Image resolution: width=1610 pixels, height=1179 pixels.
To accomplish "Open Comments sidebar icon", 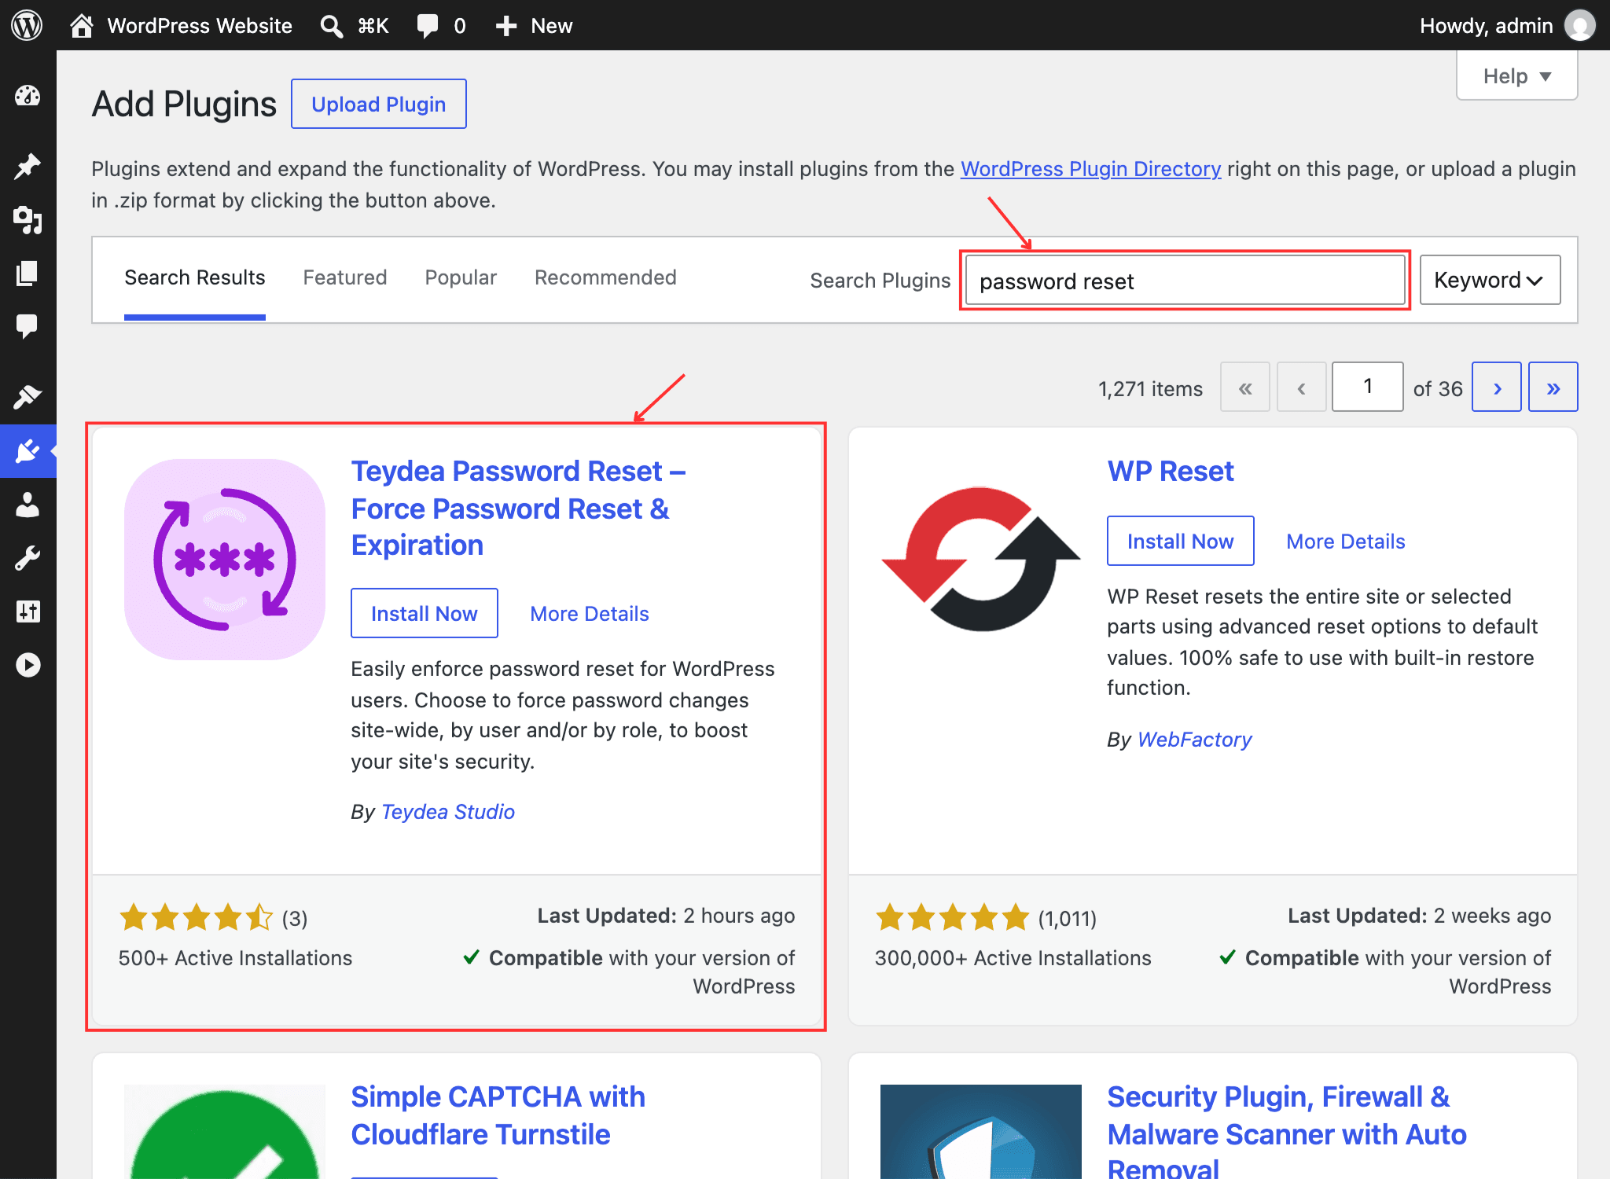I will click(x=28, y=325).
